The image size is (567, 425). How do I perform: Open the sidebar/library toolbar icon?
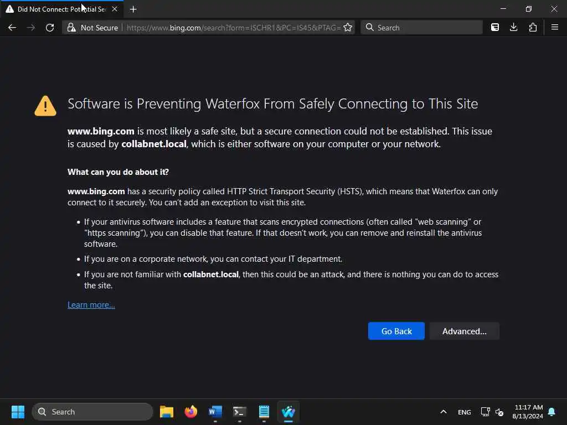(x=495, y=28)
